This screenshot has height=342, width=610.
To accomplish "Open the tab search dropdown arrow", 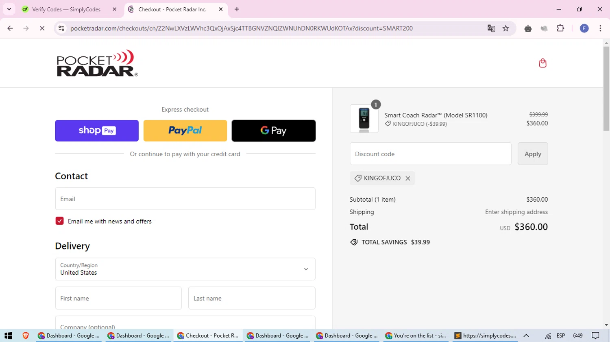I will coord(9,9).
